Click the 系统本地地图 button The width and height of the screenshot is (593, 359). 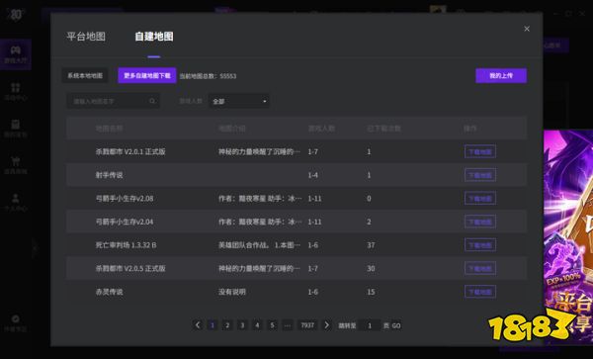tap(85, 76)
